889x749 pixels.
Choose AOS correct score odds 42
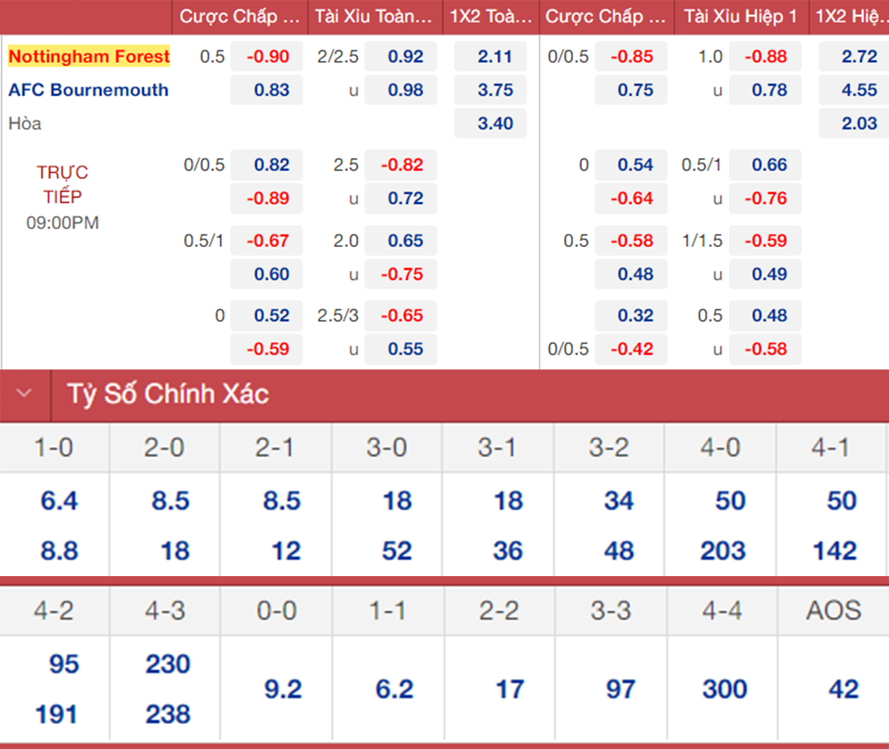click(843, 689)
